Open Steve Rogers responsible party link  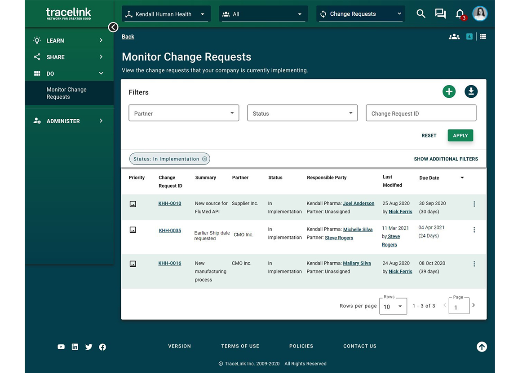339,238
